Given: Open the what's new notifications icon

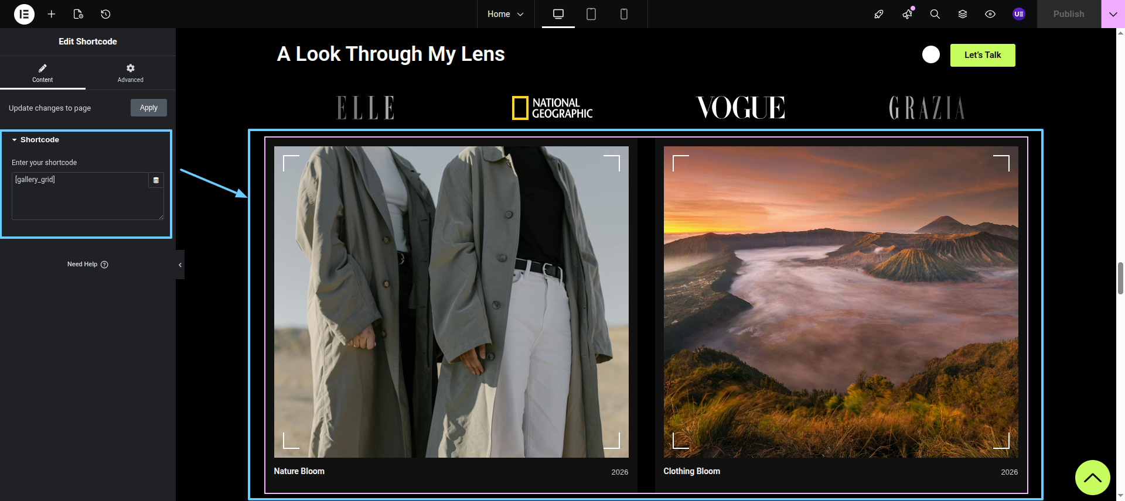Looking at the screenshot, I should click(907, 14).
